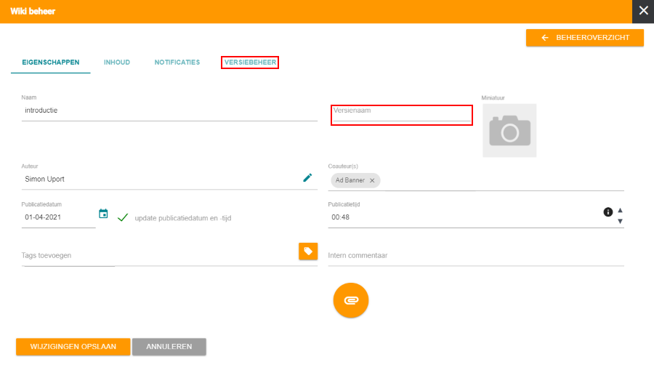Viewport: 654px width, 370px height.
Task: Click Wijzigingen opslaan button
Action: click(73, 347)
